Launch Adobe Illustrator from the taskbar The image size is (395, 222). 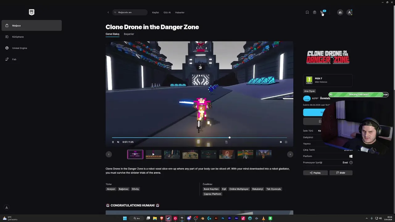pyautogui.click(x=216, y=218)
